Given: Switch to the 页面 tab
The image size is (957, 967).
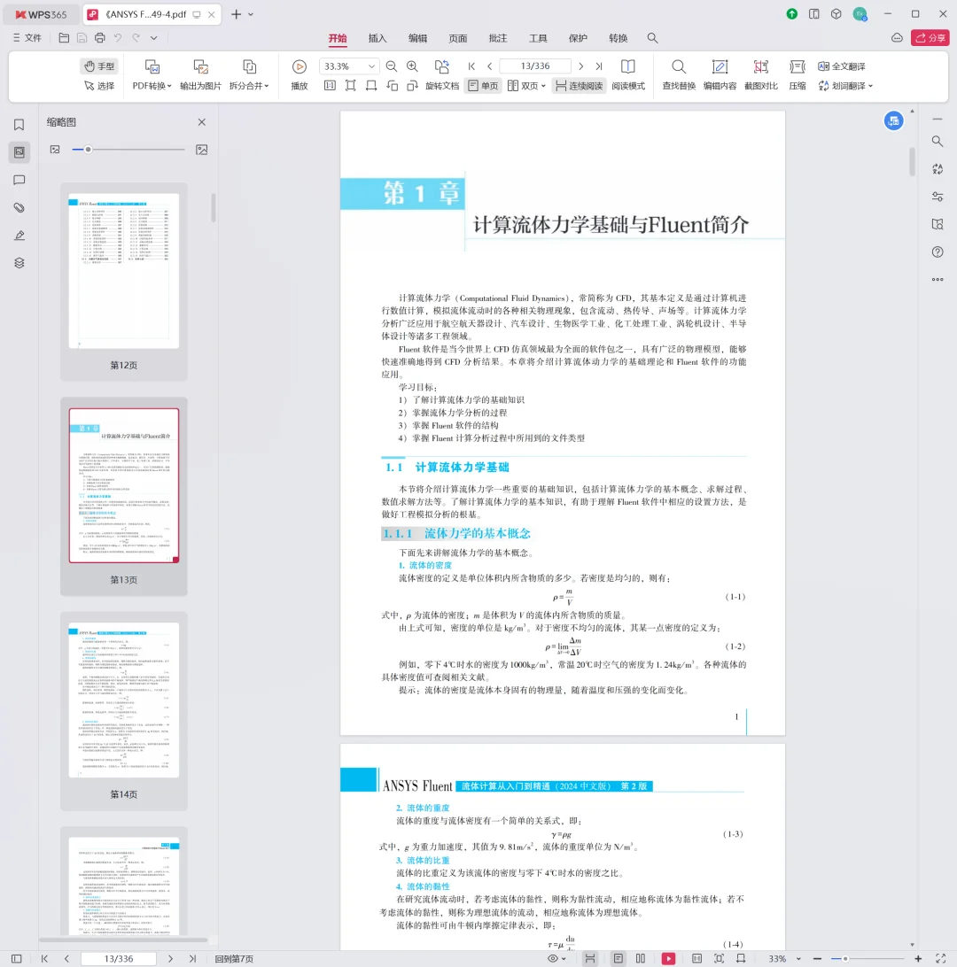Looking at the screenshot, I should [x=458, y=38].
